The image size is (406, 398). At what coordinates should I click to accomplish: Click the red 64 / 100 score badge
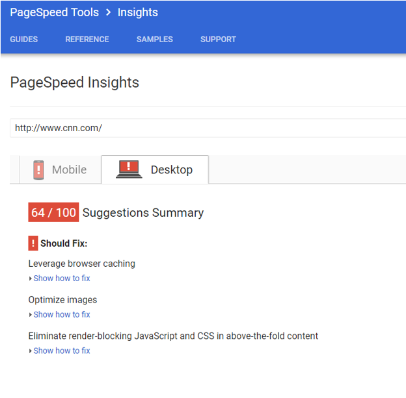coord(53,212)
